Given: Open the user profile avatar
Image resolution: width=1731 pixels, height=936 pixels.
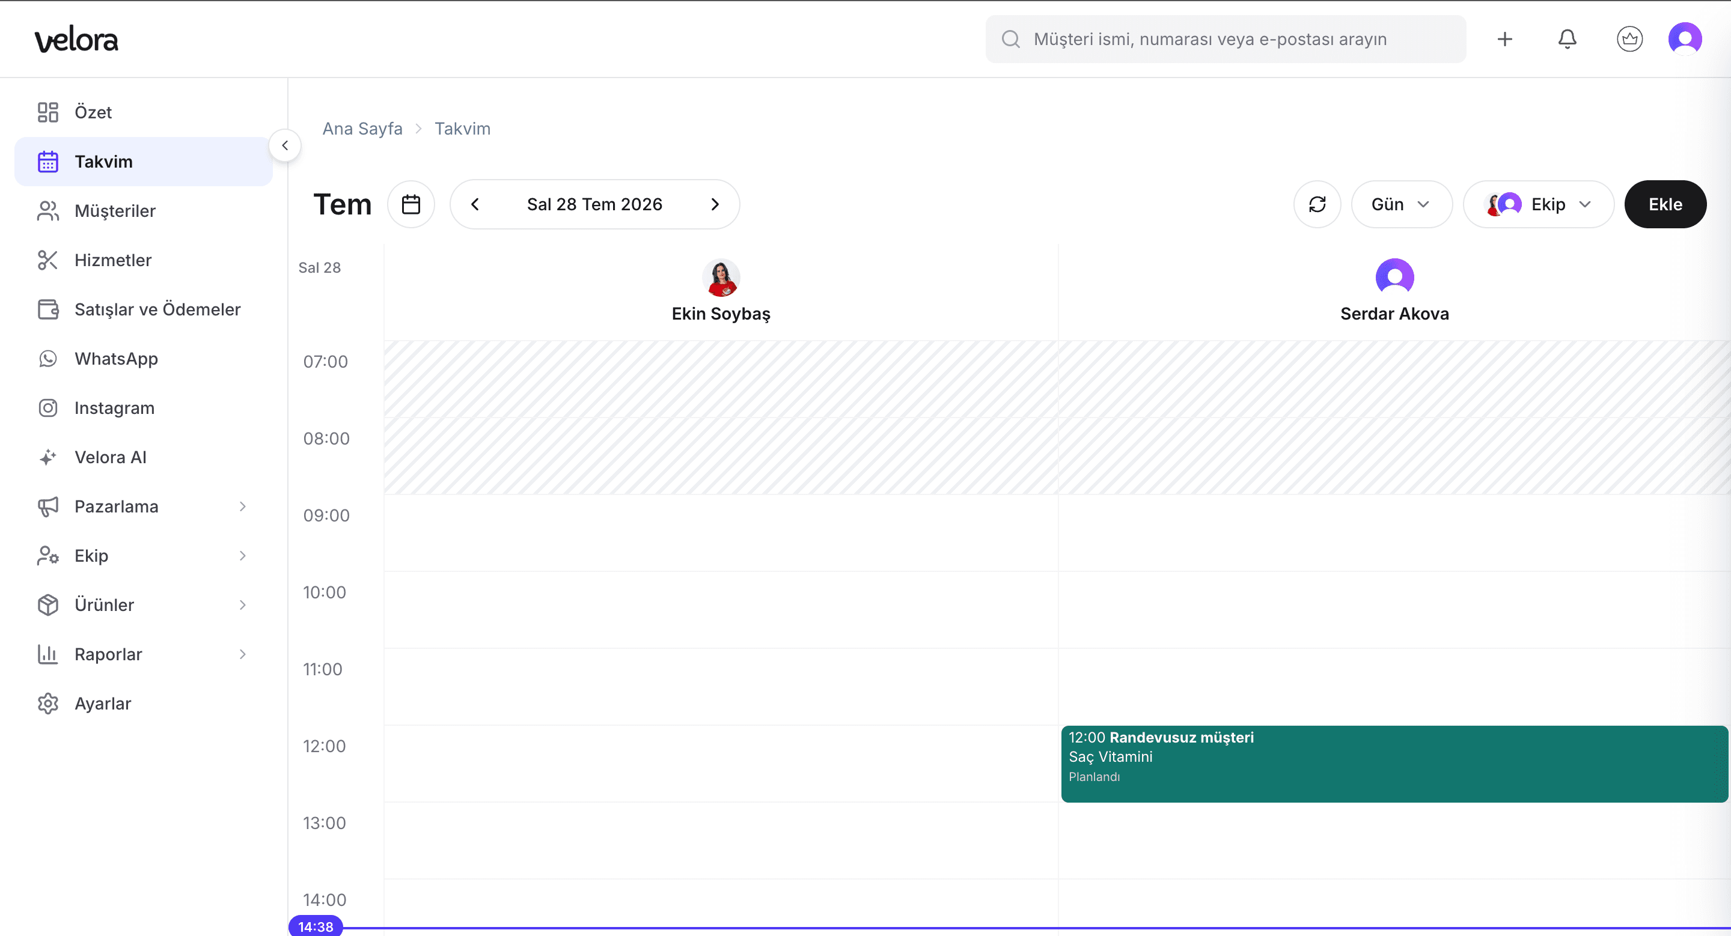Looking at the screenshot, I should coord(1685,39).
